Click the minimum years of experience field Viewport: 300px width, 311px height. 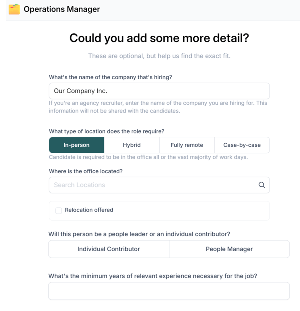point(169,291)
